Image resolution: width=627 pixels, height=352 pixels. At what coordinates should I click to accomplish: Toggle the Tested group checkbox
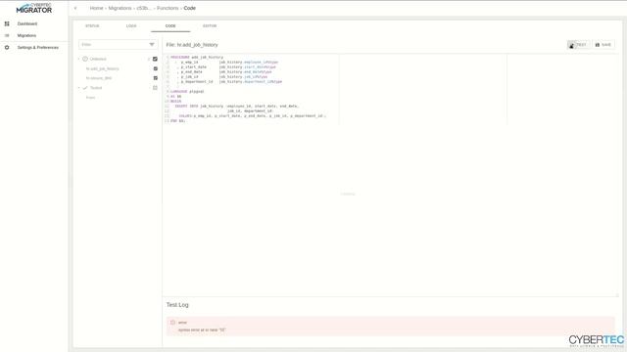[155, 88]
